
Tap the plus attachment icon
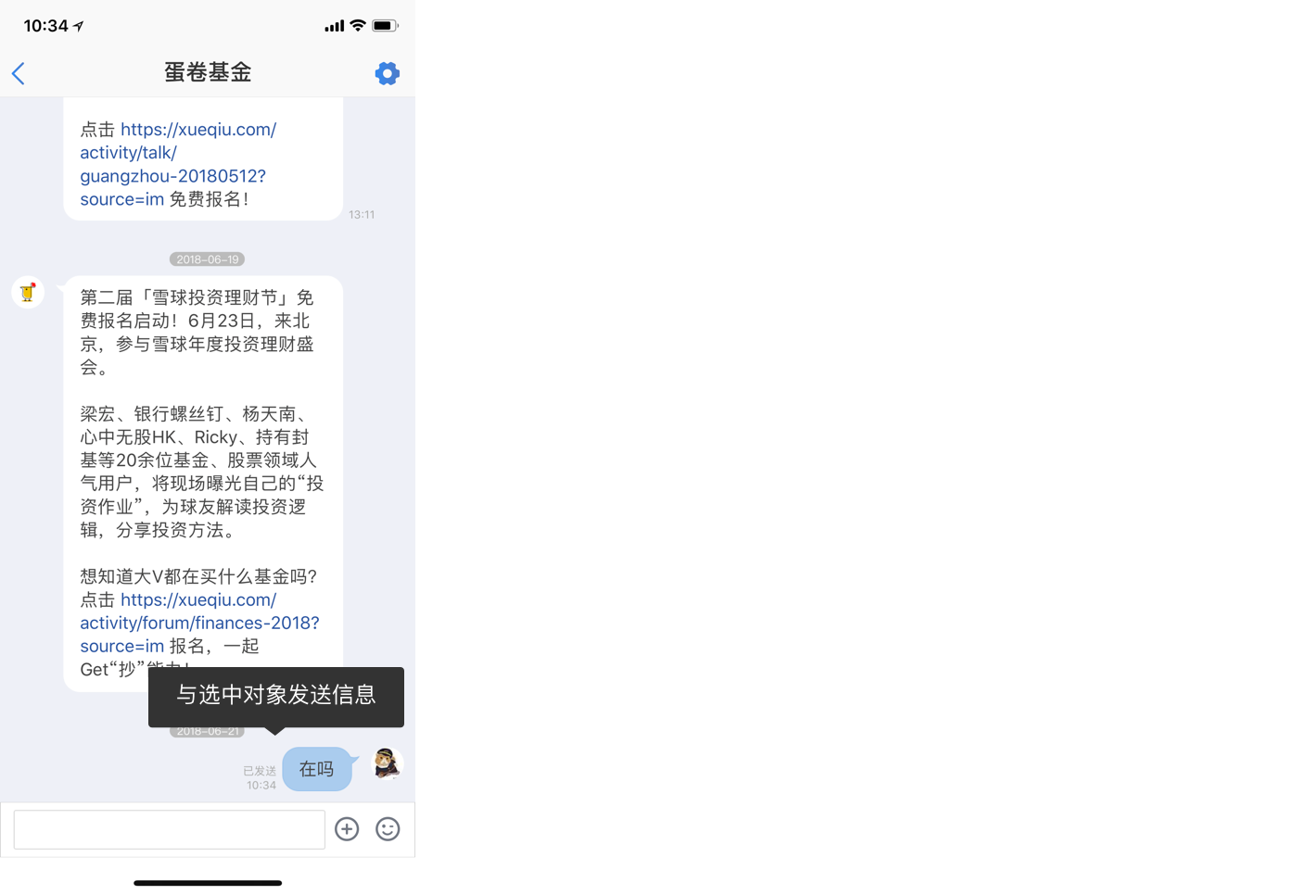coord(347,829)
